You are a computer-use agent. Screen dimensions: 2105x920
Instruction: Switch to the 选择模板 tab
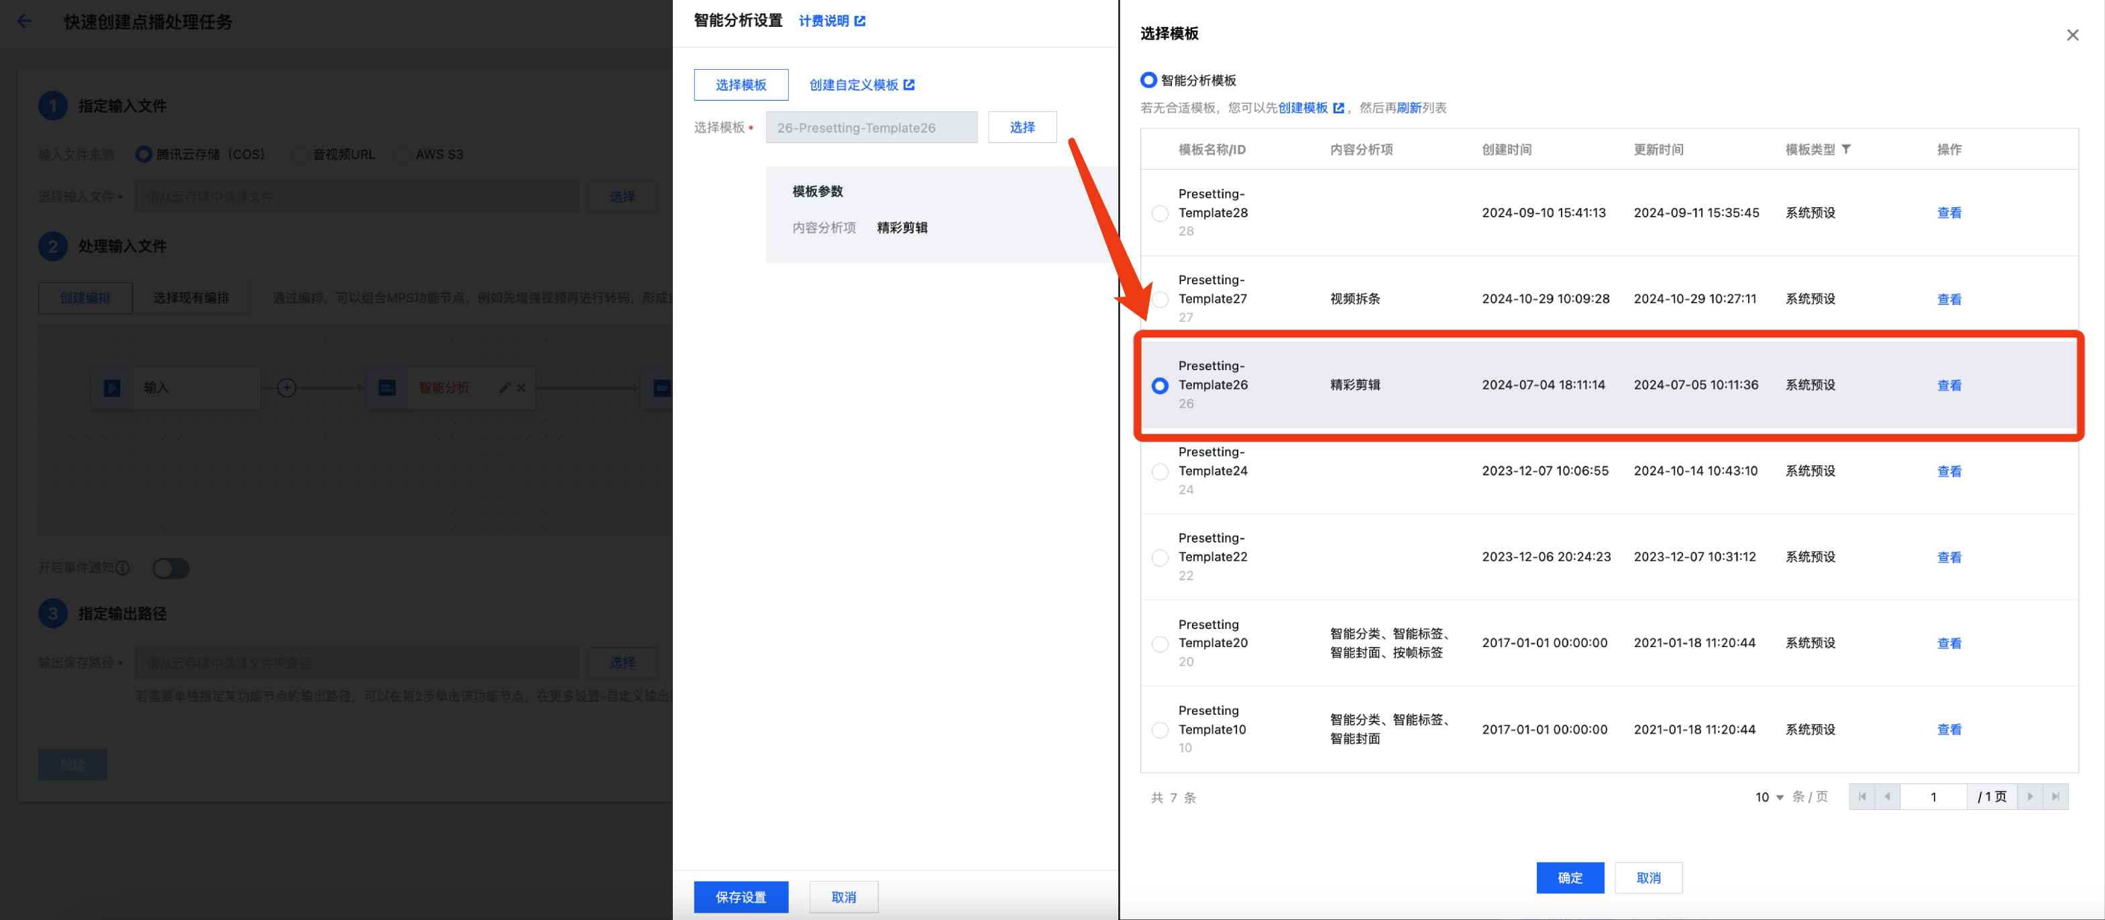point(741,85)
